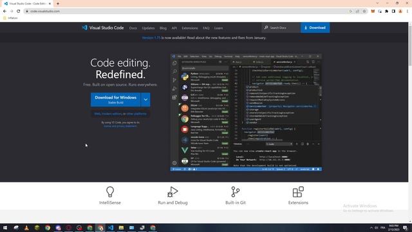Image resolution: width=412 pixels, height=232 pixels.
Task: Click the blue Download button in header
Action: coord(315,28)
